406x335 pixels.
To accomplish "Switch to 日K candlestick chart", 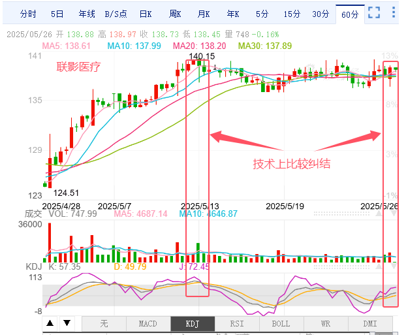I will coord(146,14).
